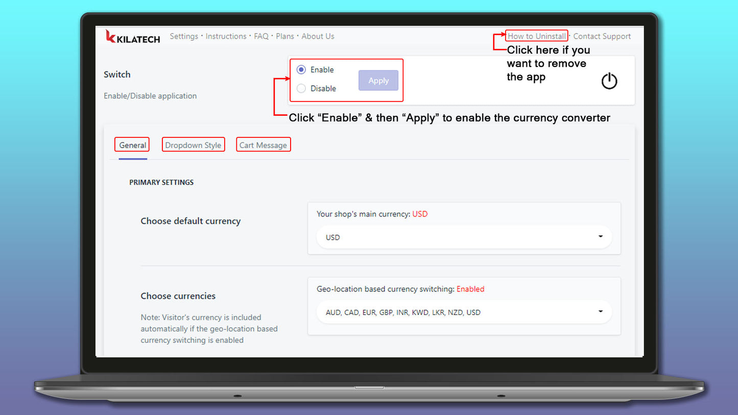Click the power icon in Switch card
The width and height of the screenshot is (738, 415).
coord(609,81)
